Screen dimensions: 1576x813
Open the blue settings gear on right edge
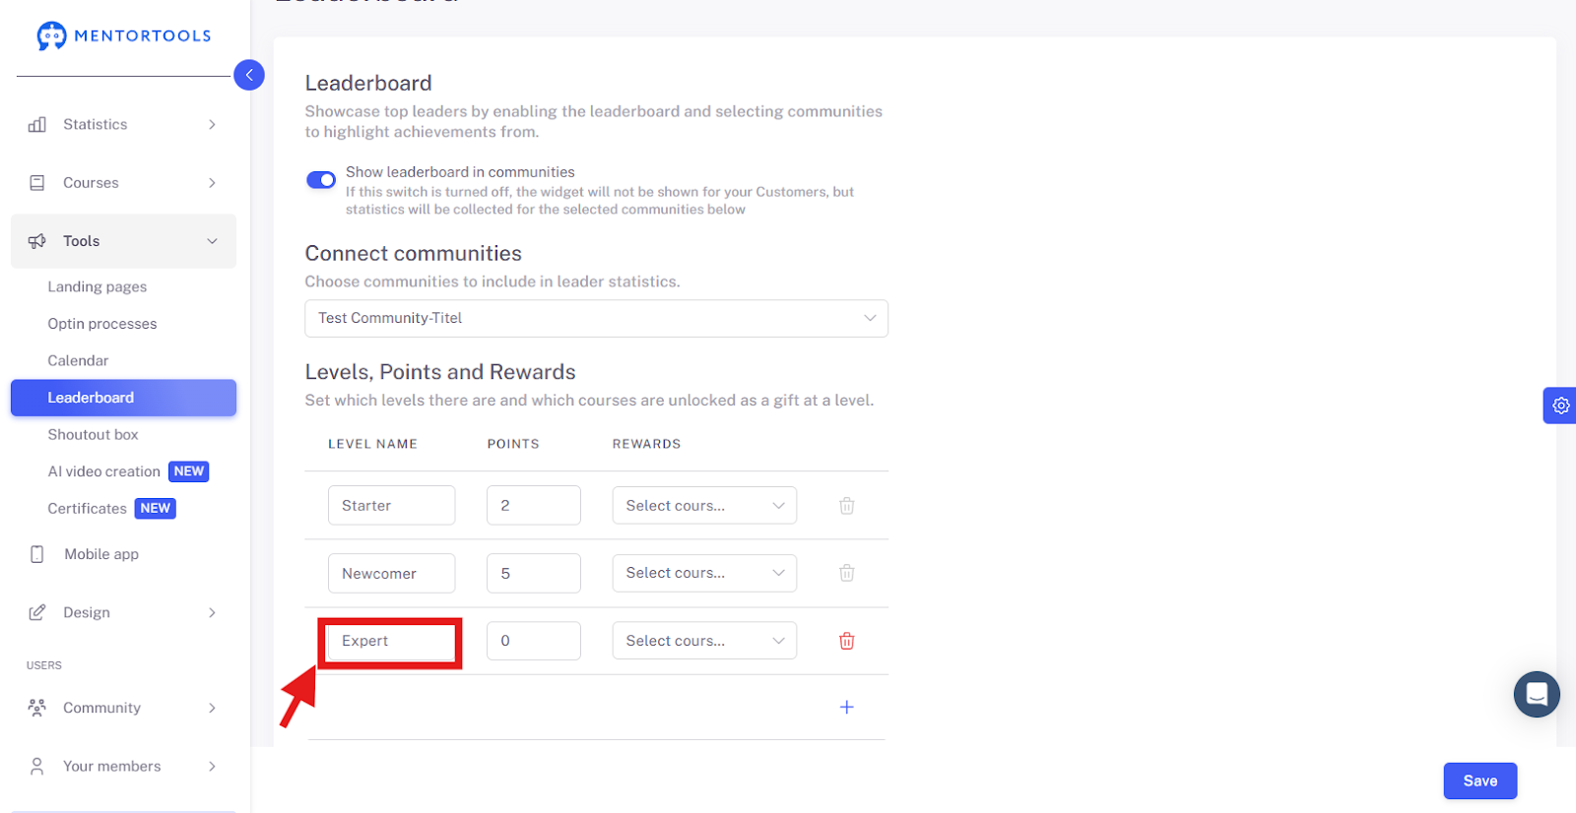click(x=1560, y=406)
